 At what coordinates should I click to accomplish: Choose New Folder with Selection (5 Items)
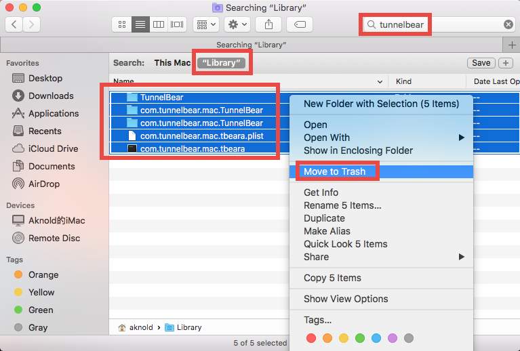(381, 104)
